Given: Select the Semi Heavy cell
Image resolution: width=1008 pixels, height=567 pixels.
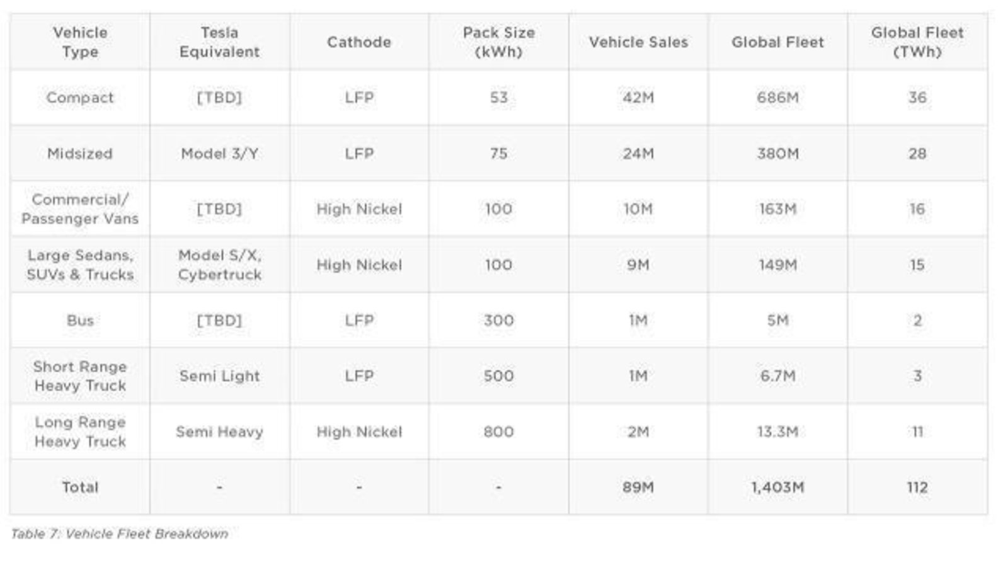Looking at the screenshot, I should pos(219,432).
